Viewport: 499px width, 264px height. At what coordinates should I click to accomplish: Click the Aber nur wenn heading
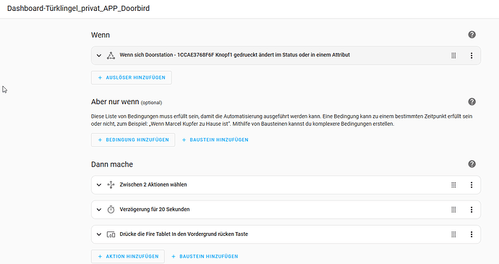click(x=115, y=101)
